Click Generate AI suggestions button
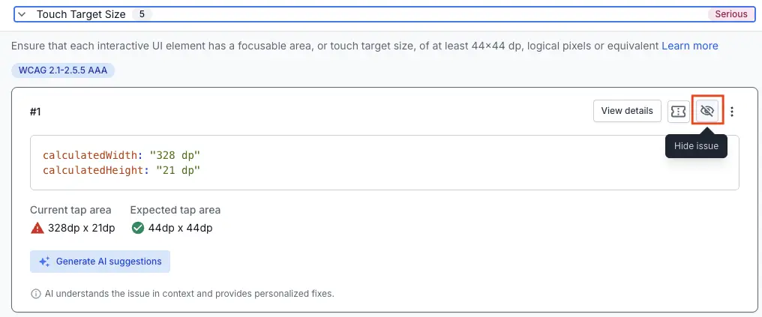The height and width of the screenshot is (317, 762). coord(100,262)
